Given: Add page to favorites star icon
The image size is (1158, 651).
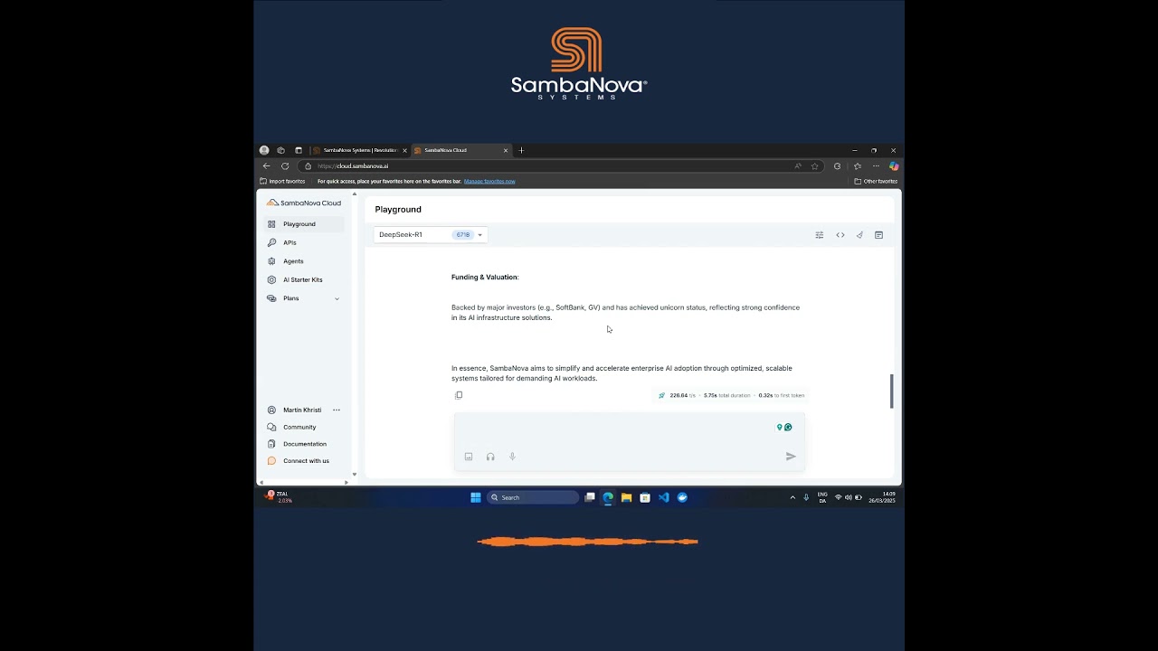Looking at the screenshot, I should pos(815,166).
